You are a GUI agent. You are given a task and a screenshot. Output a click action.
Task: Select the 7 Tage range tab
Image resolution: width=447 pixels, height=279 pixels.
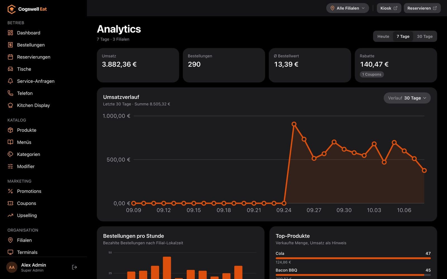(403, 36)
